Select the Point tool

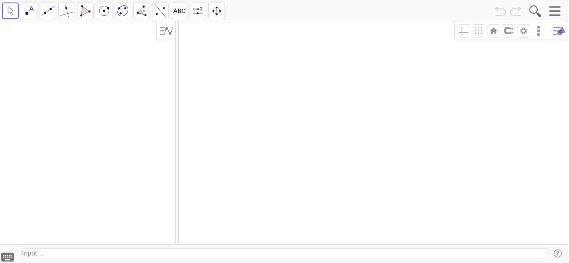(29, 11)
